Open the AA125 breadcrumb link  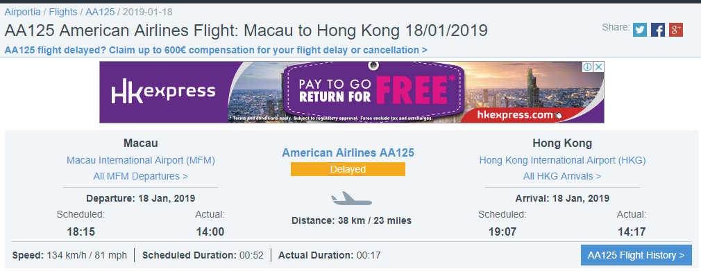100,12
